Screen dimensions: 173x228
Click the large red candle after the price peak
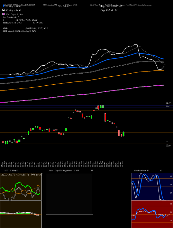(x=105, y=117)
